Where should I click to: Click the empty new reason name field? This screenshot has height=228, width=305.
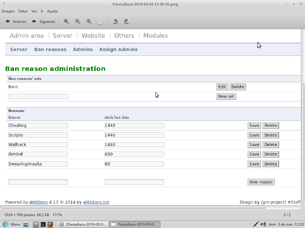(x=38, y=182)
